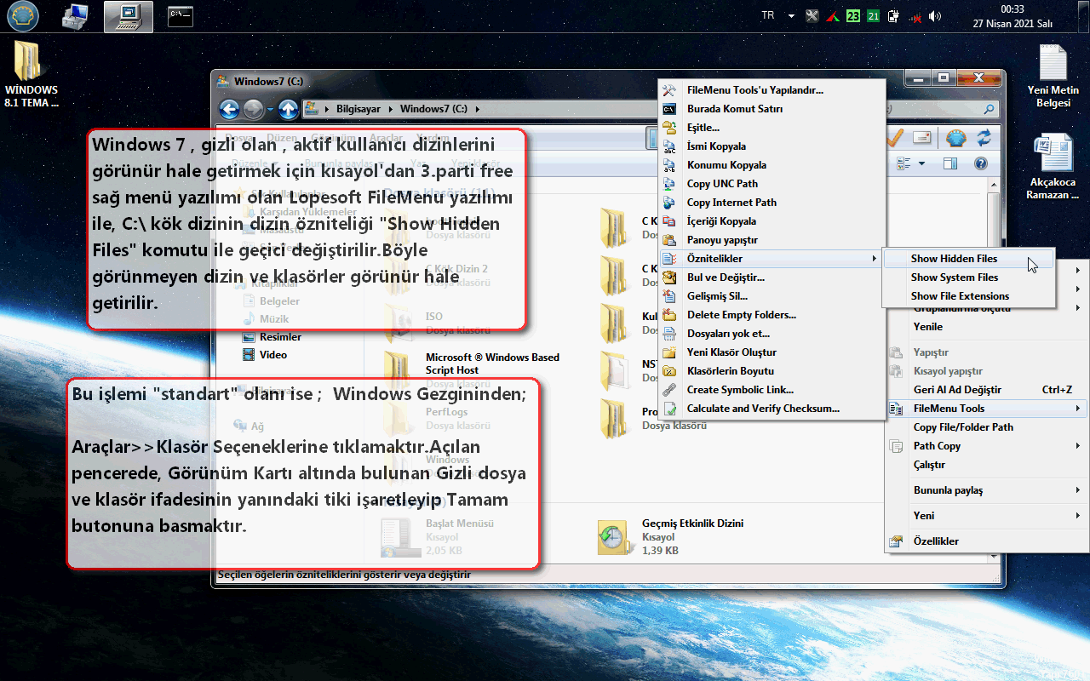Choose Create Symbolic Link
This screenshot has height=681, width=1090.
click(x=771, y=390)
